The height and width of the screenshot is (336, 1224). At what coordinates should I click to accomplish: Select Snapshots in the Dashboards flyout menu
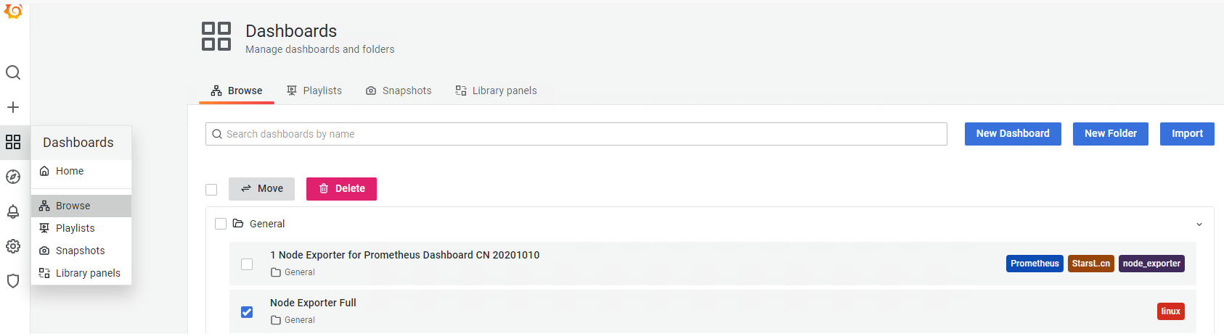[x=80, y=251]
